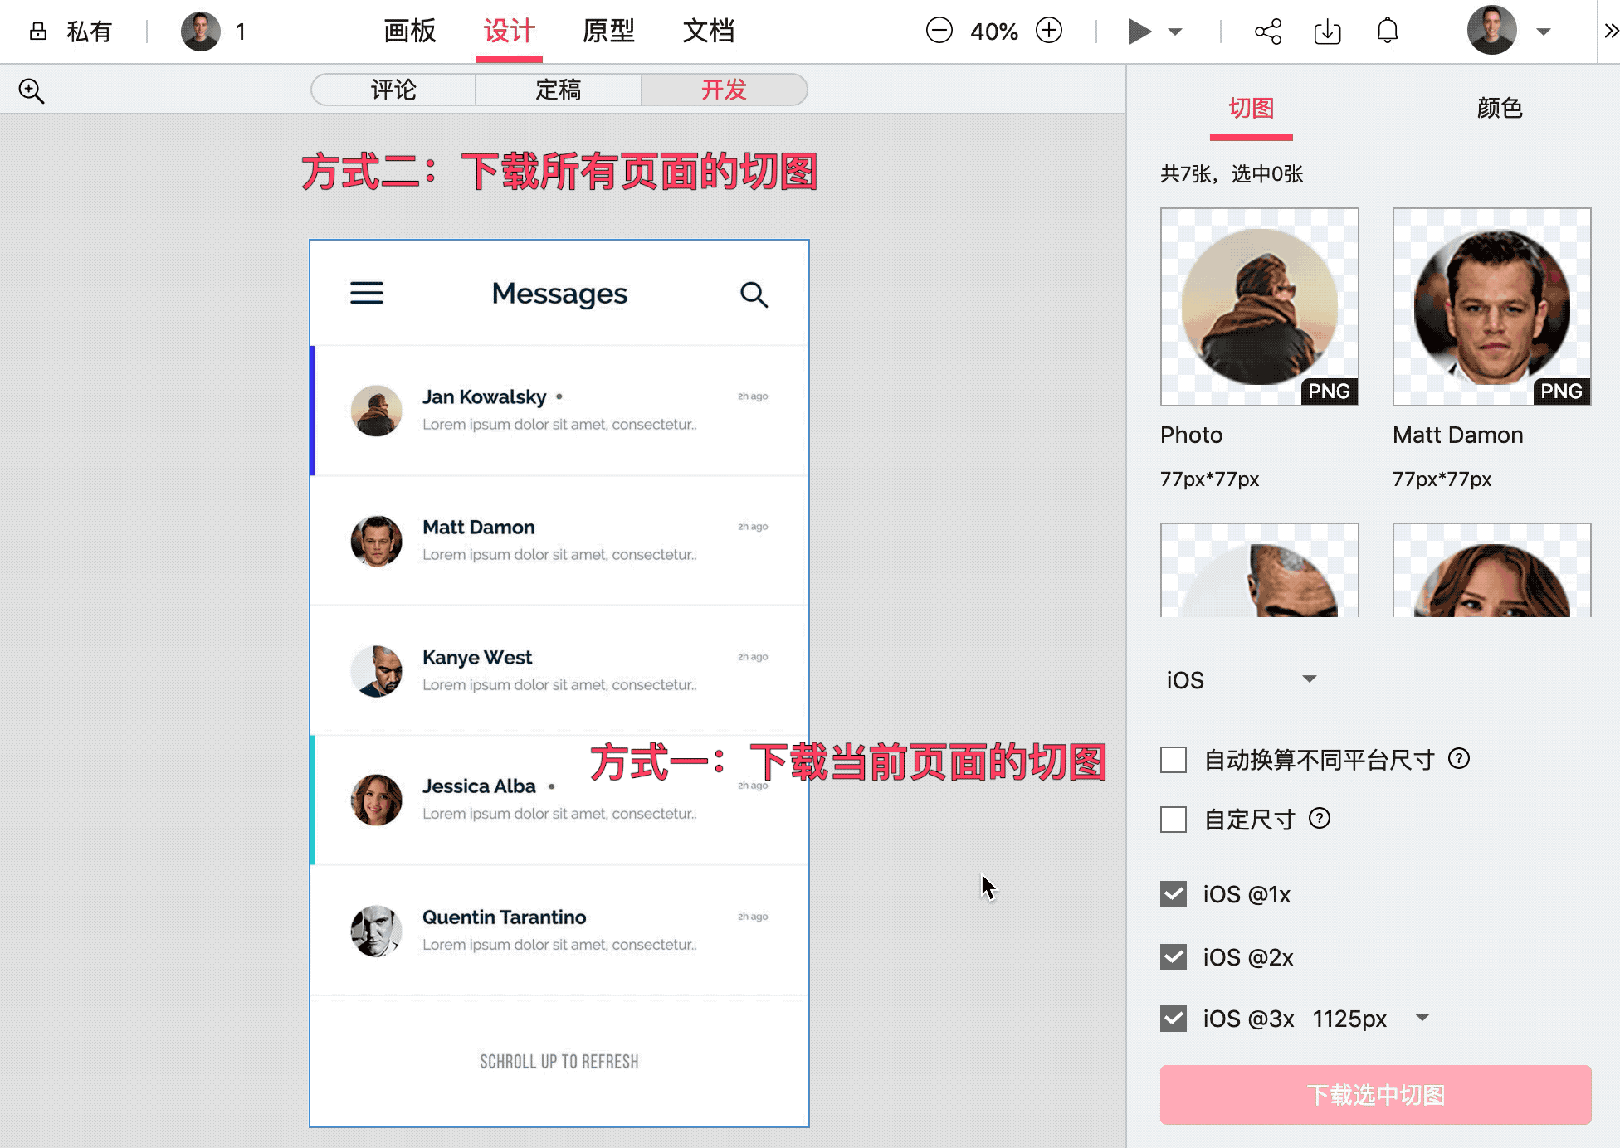Zoom in with the plus icon
Viewport: 1620px width, 1148px height.
pos(1049,32)
